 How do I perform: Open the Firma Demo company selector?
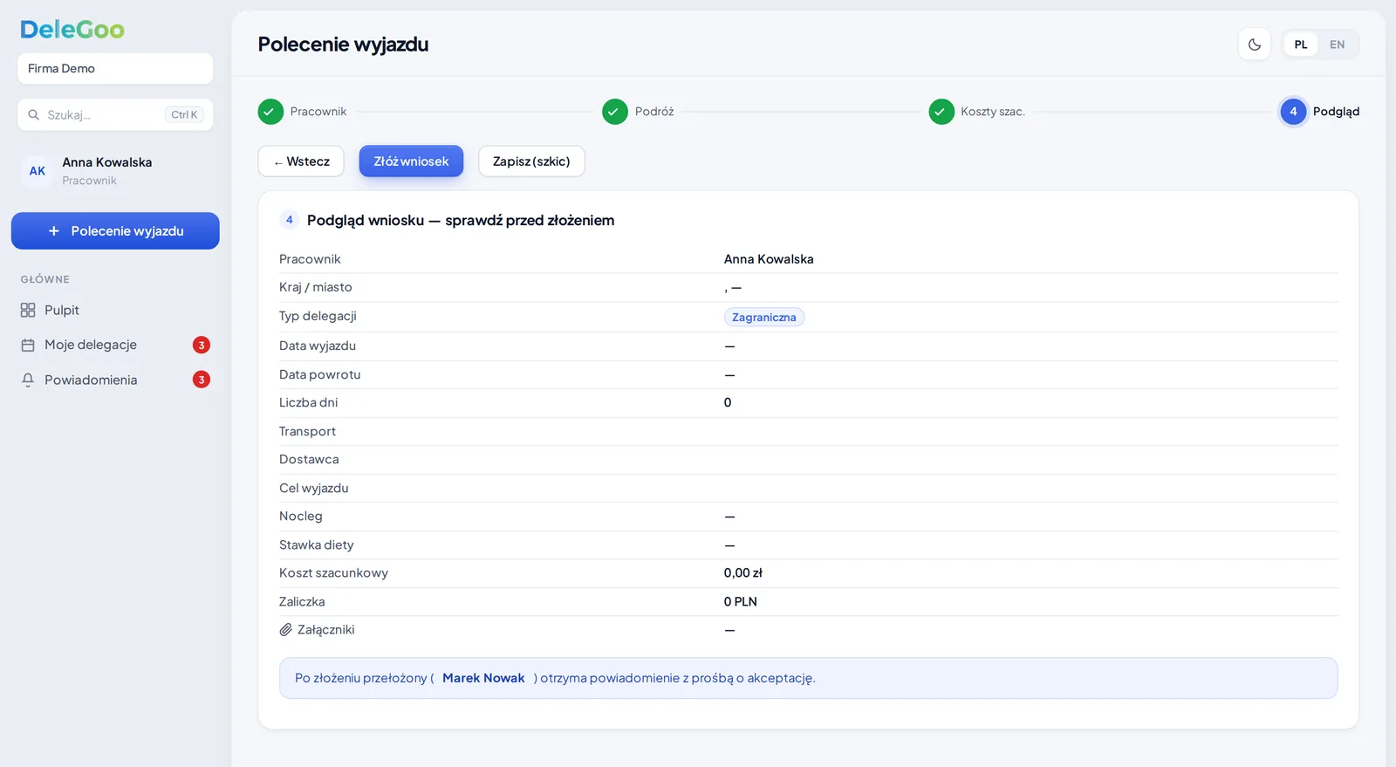[115, 69]
